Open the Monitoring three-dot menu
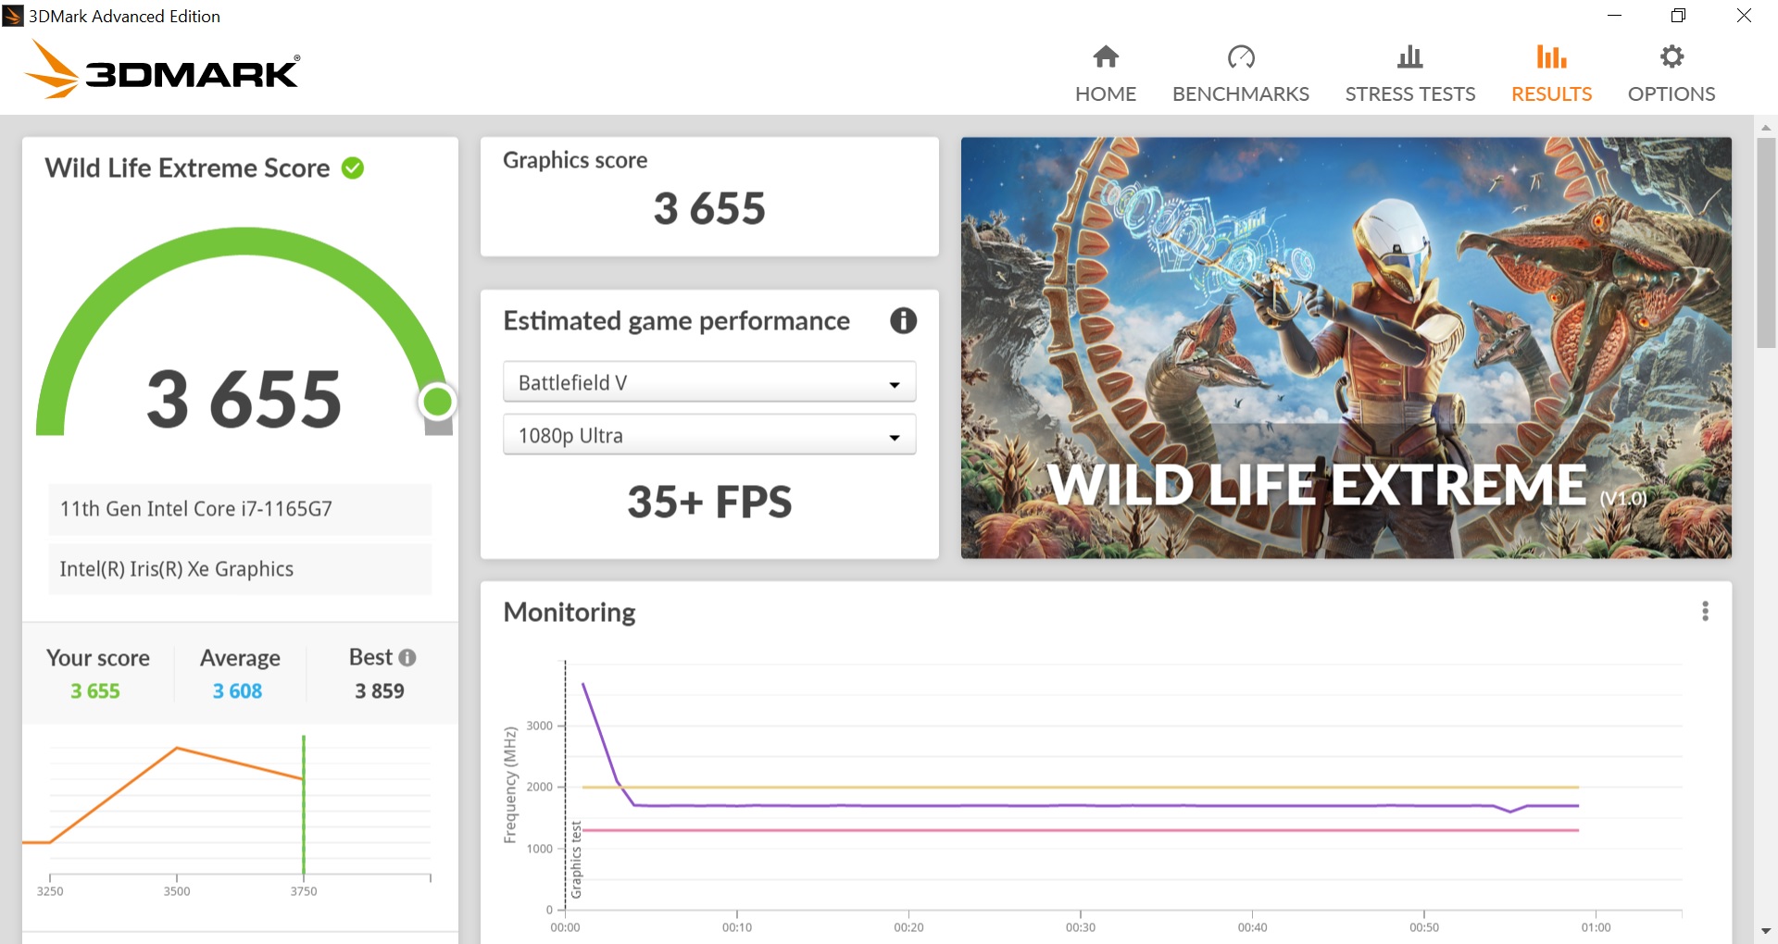Screen dimensions: 1778x944 (x=1705, y=611)
